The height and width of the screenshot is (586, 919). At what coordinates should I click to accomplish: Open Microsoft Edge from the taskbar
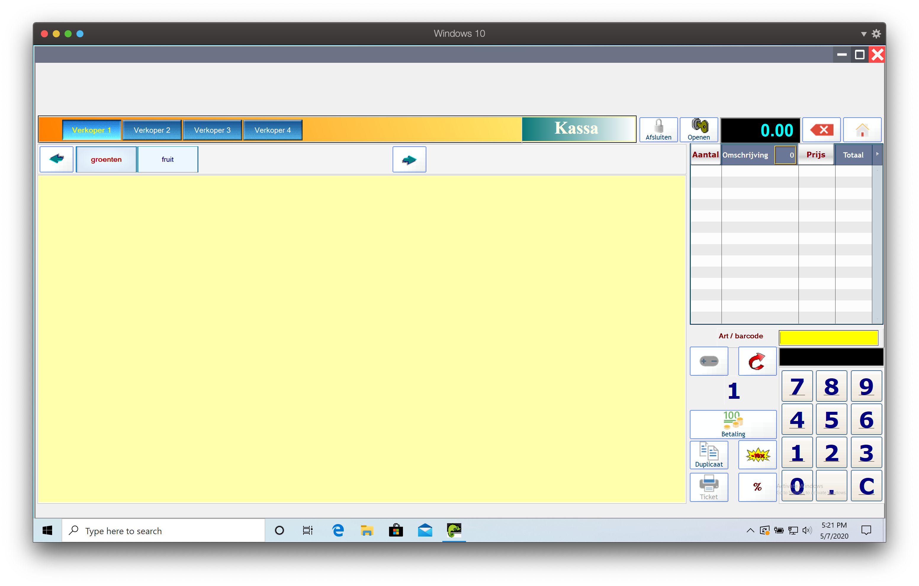[338, 530]
